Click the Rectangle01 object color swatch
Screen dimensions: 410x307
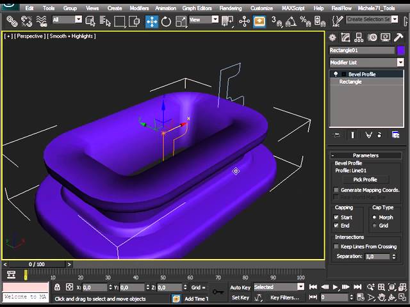[x=400, y=51]
